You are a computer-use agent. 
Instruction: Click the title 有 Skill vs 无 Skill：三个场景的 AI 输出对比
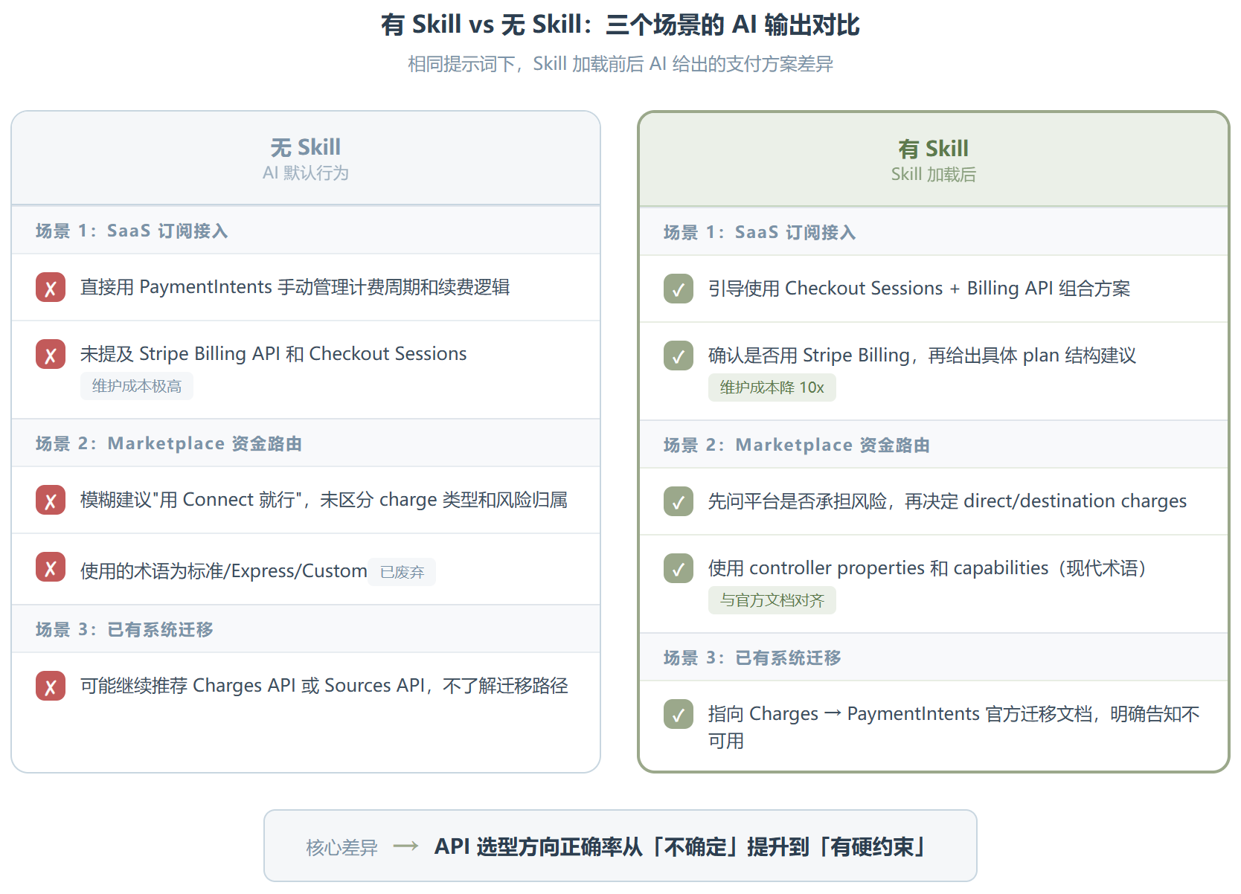pos(620,25)
